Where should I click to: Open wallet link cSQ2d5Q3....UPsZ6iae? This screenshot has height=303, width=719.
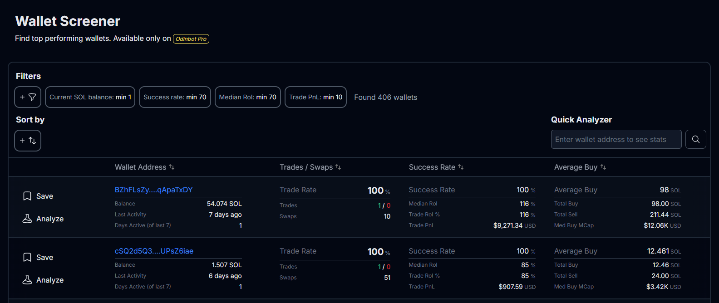pos(154,251)
